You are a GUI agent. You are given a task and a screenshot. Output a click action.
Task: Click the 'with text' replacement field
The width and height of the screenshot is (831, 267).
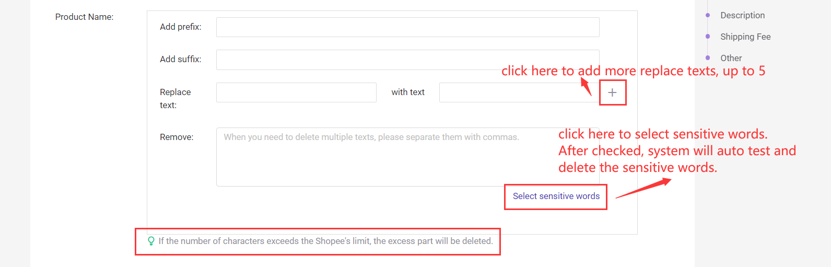[x=519, y=92]
